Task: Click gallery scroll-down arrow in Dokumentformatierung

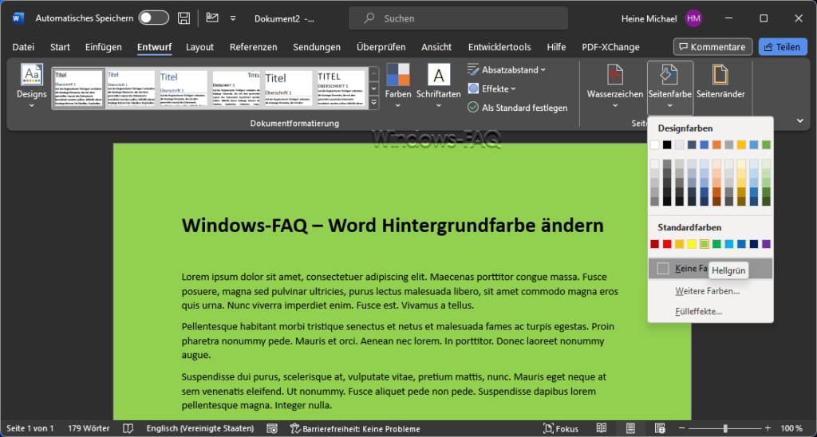Action: point(373,89)
